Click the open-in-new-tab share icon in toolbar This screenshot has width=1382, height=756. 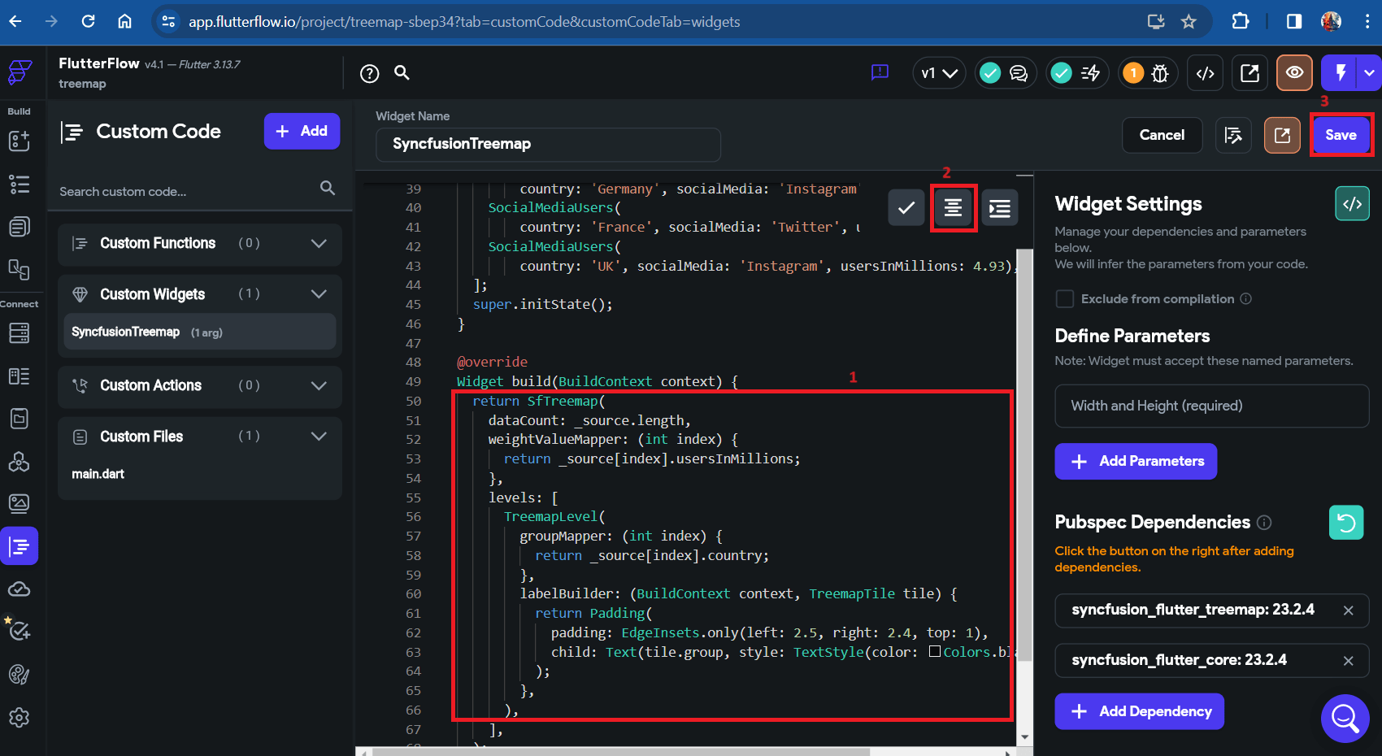[x=1250, y=74]
